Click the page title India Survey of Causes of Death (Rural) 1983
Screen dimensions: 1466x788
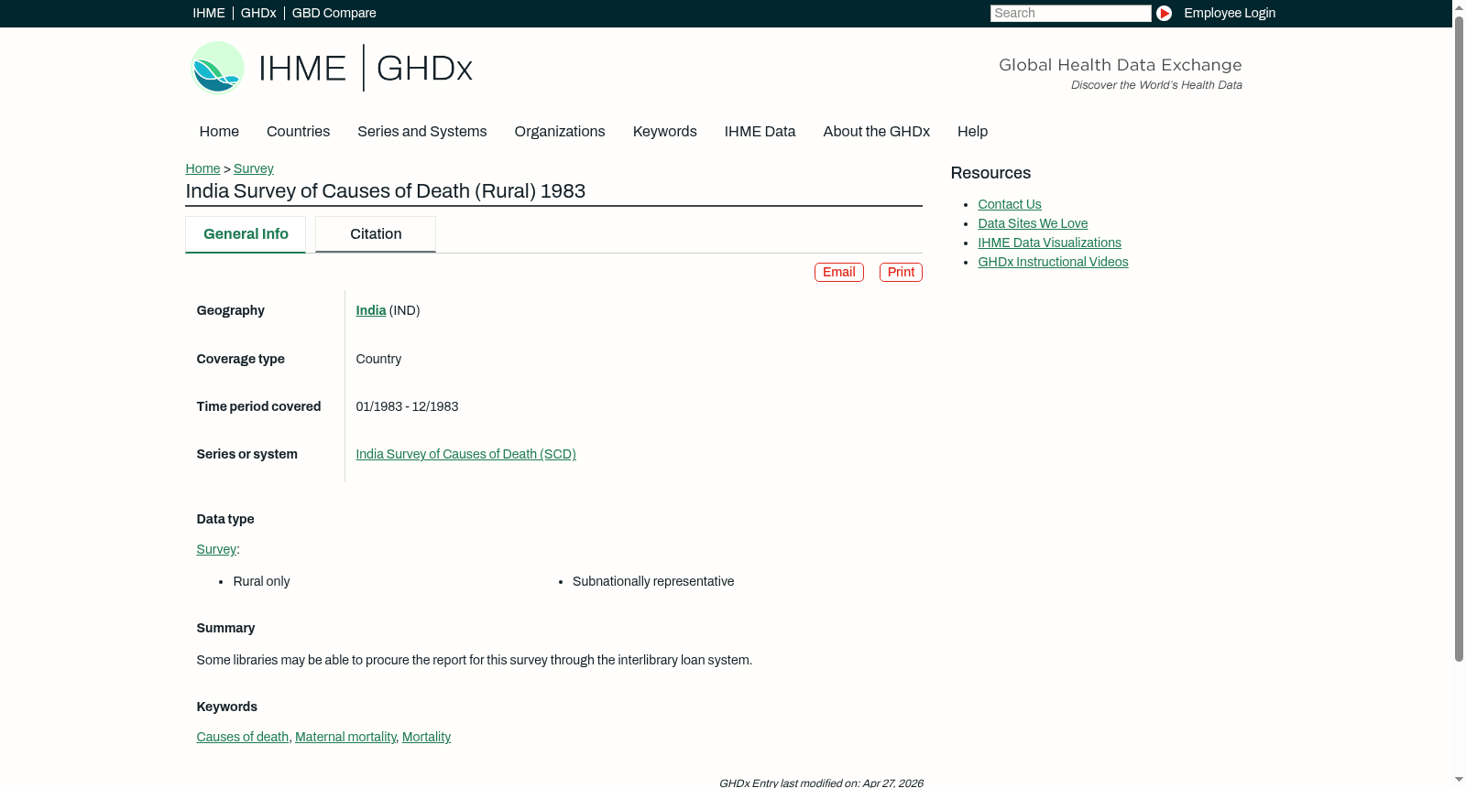pos(386,191)
